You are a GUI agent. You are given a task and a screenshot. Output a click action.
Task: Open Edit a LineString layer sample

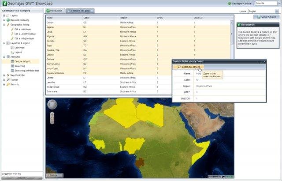[x=25, y=34]
